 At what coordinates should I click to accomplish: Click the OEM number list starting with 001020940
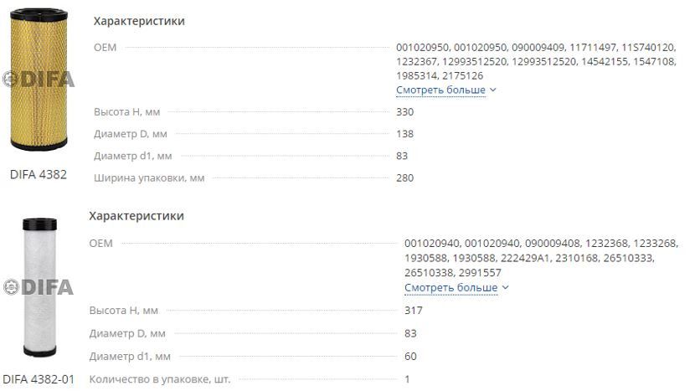(x=540, y=258)
